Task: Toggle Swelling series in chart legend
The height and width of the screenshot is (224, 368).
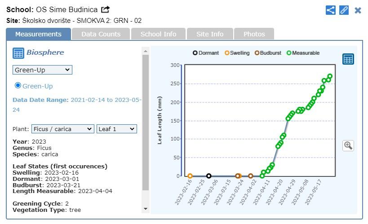Action: pos(237,53)
